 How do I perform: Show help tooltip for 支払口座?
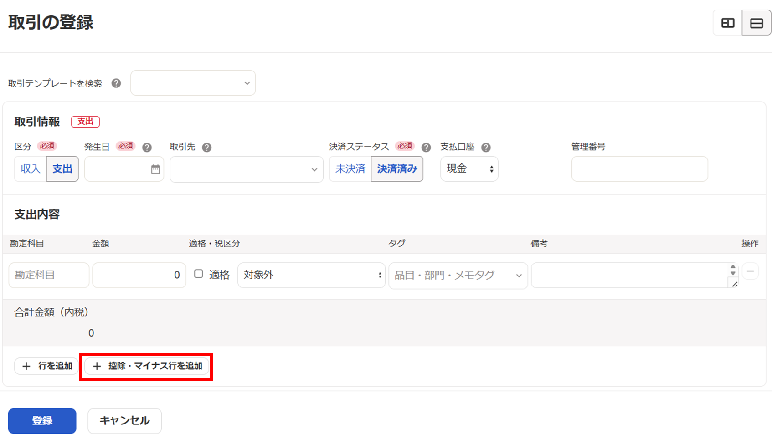[x=486, y=148]
